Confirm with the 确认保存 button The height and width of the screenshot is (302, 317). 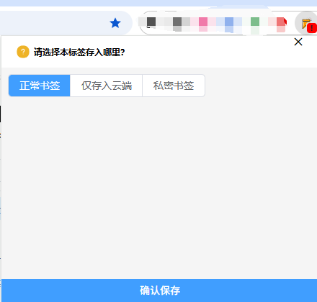(x=159, y=290)
